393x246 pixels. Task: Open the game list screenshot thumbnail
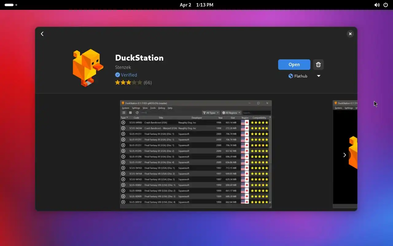coord(196,154)
